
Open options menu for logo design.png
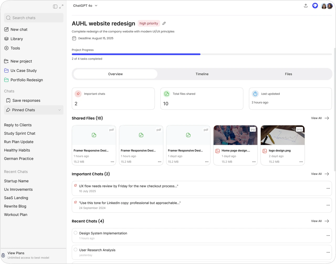pyautogui.click(x=301, y=162)
